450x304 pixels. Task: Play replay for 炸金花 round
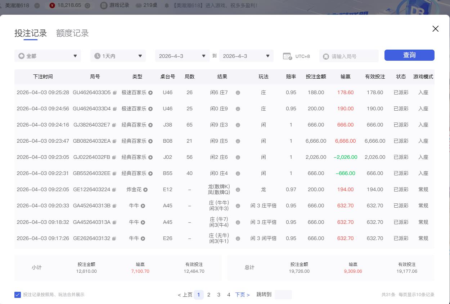pyautogui.click(x=145, y=190)
